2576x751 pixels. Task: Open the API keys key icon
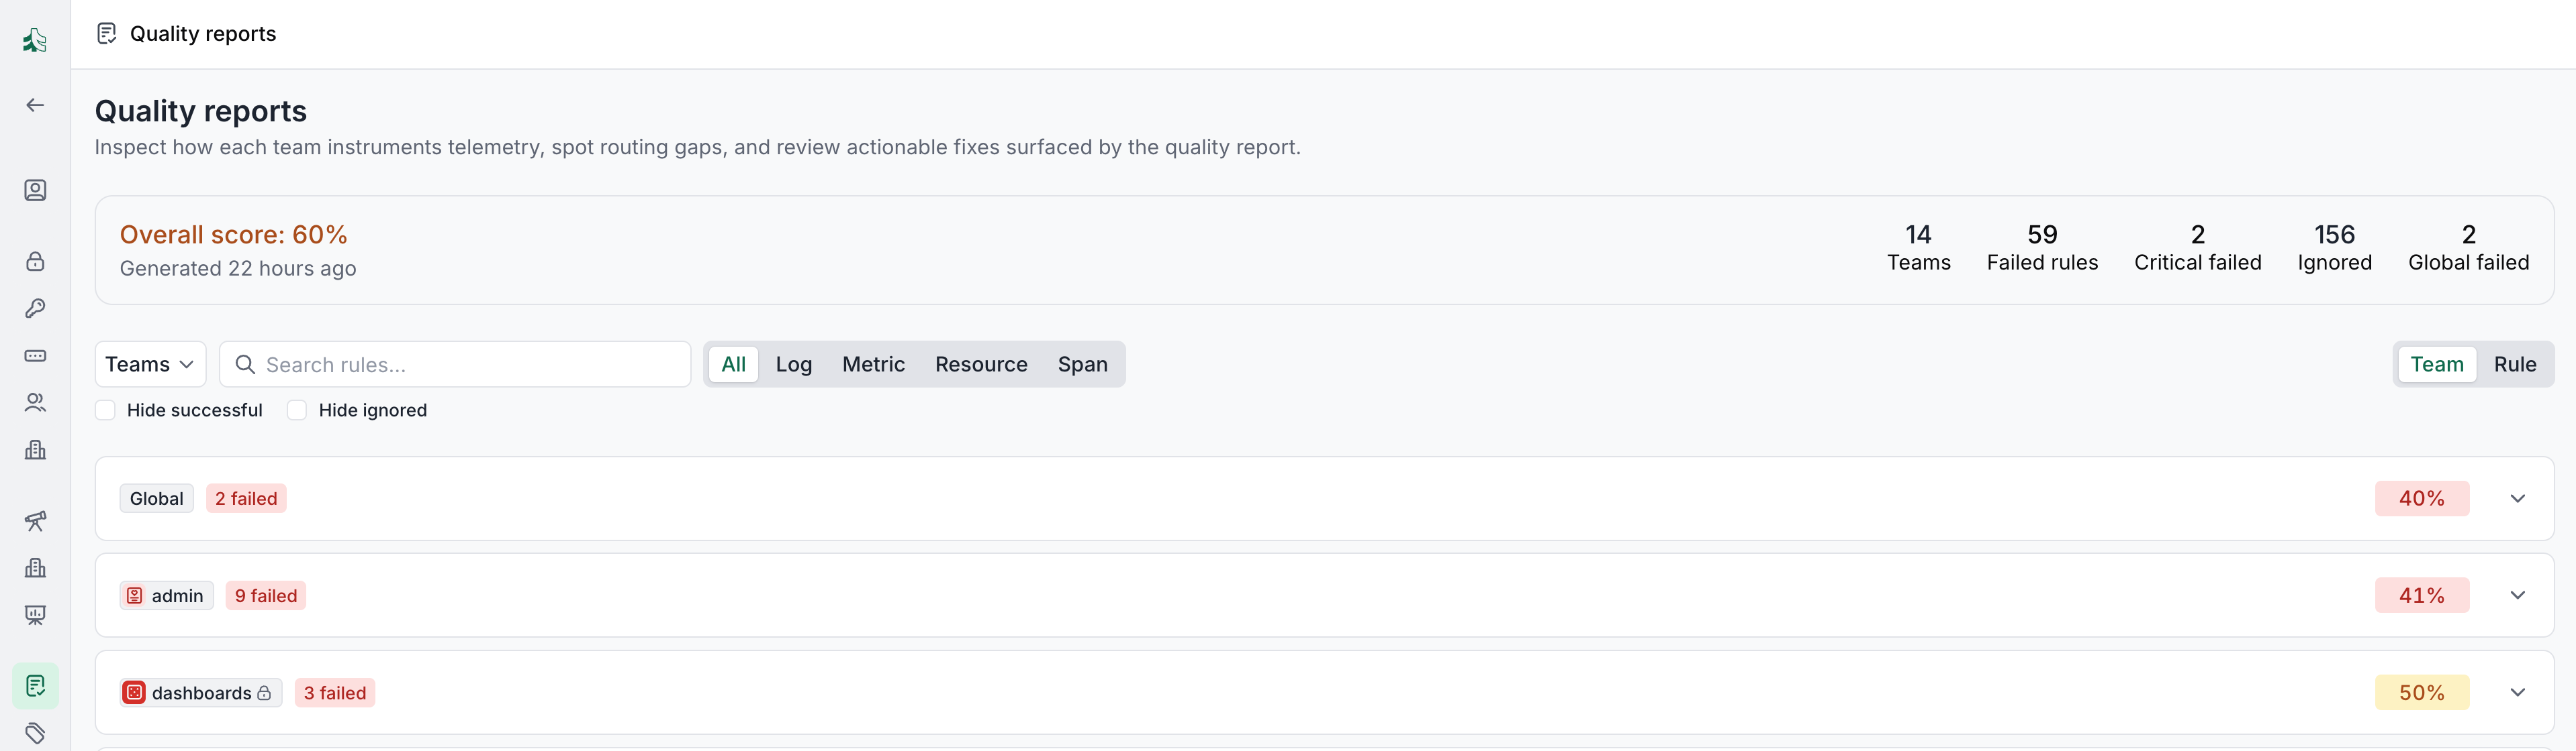(35, 308)
